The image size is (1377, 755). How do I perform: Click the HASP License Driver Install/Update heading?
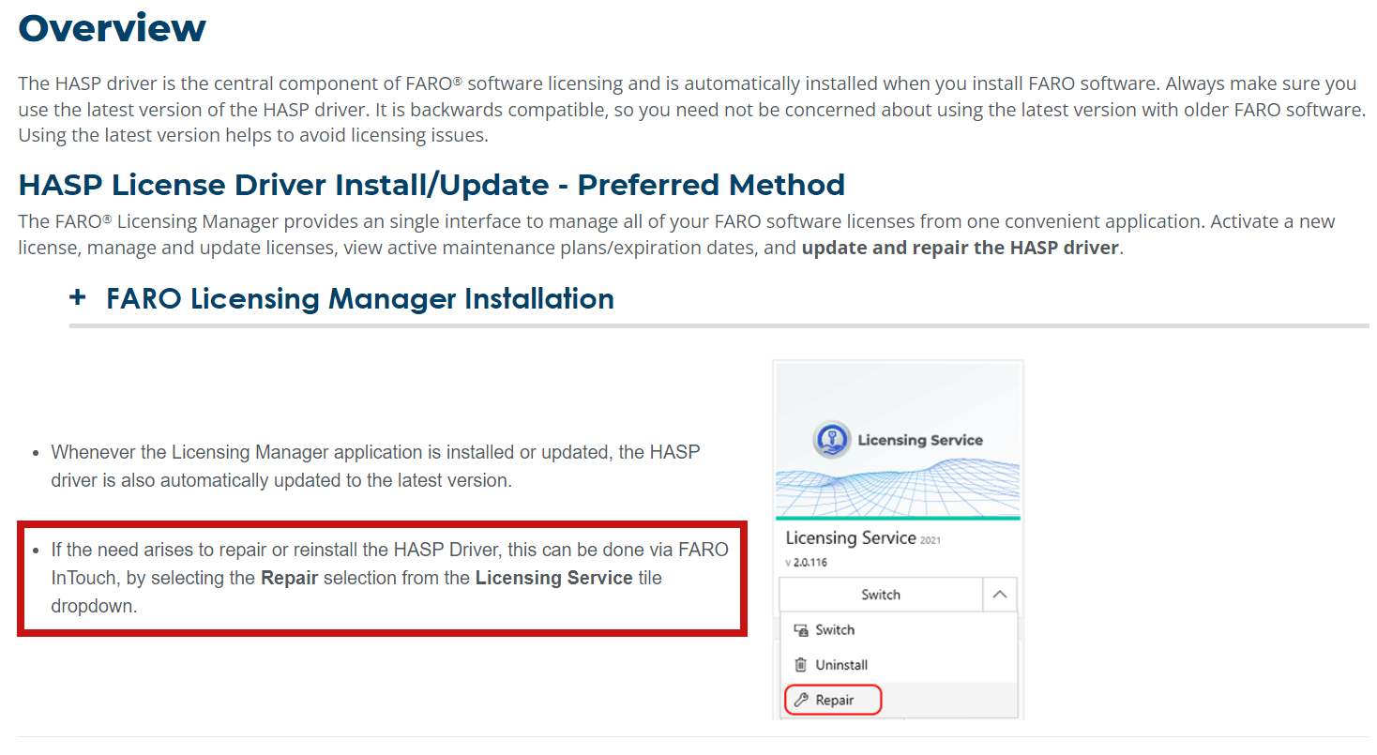[x=431, y=185]
